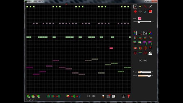Open help with bottom red question mark
183x103 pixels.
pos(129,96)
